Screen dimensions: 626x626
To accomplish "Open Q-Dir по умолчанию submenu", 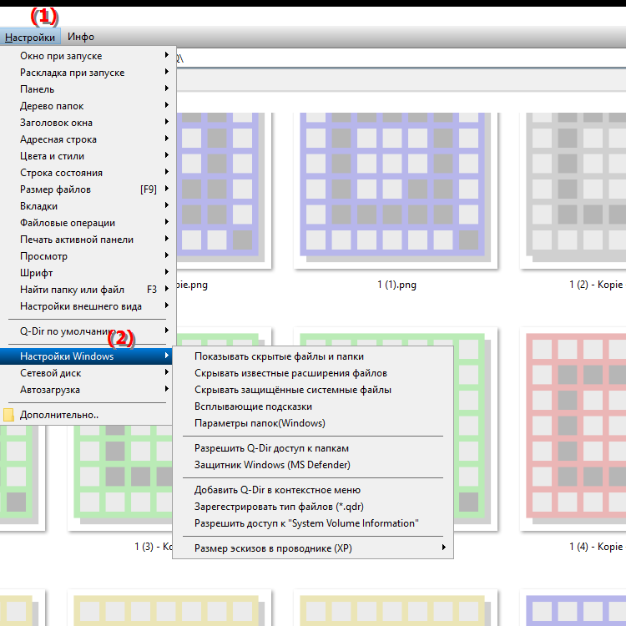I will pyautogui.click(x=88, y=331).
